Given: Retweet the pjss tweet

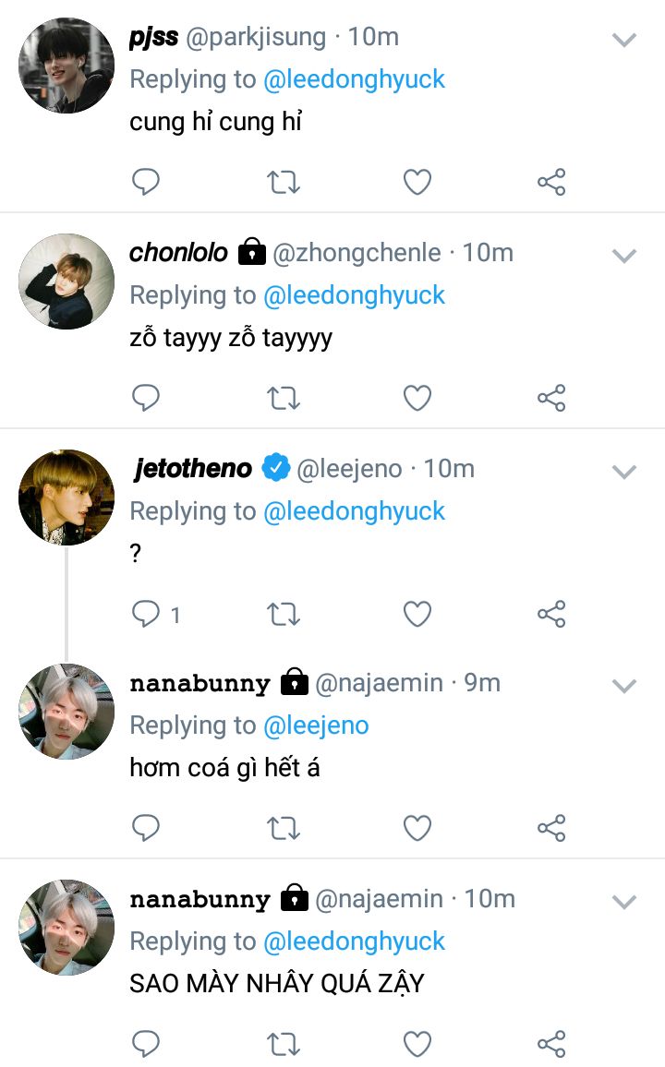Looking at the screenshot, I should (x=284, y=183).
